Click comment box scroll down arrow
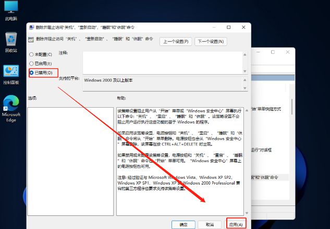This screenshot has width=330, height=229. (245, 71)
